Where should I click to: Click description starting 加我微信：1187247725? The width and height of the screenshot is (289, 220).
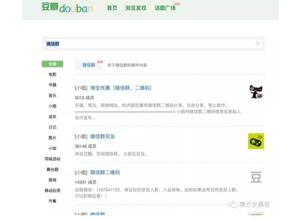tap(157, 193)
